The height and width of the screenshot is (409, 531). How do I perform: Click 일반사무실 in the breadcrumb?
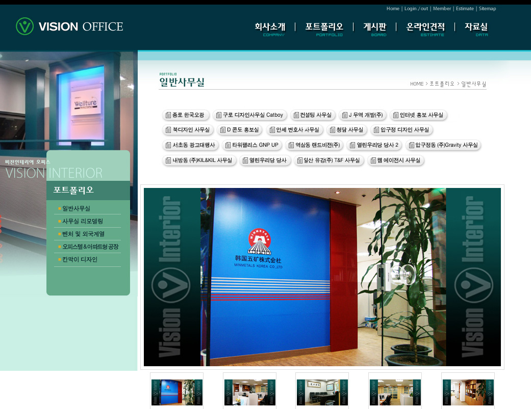[473, 84]
